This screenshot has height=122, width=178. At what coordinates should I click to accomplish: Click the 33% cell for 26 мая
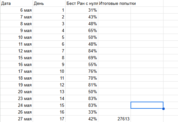[x=82, y=112]
